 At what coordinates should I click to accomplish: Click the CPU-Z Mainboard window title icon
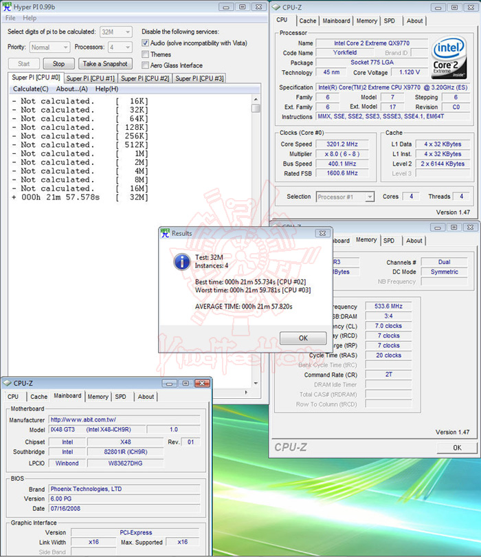pos(7,383)
